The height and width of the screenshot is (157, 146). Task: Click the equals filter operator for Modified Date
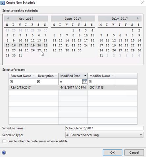tap(61, 82)
